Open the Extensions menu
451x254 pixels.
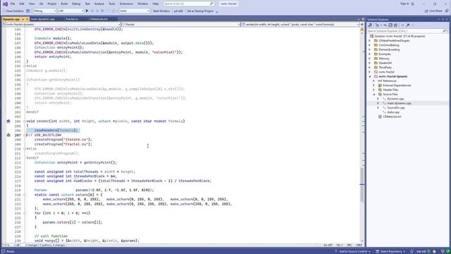pyautogui.click(x=126, y=4)
